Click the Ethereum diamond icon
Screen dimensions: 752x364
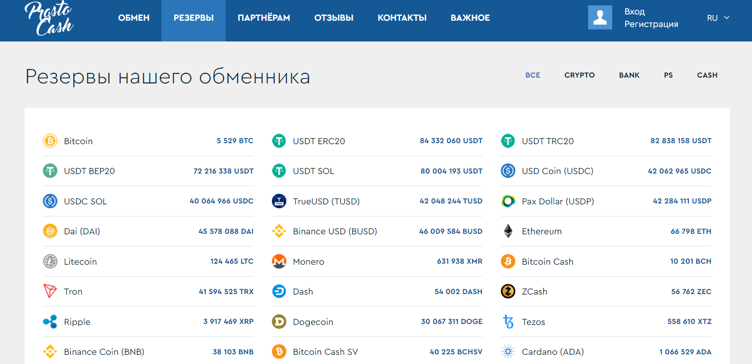pyautogui.click(x=508, y=231)
